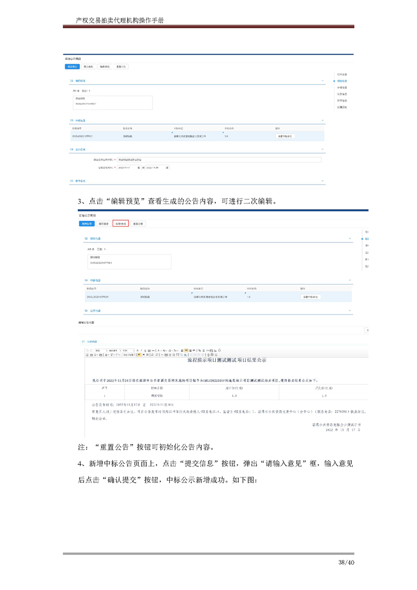This screenshot has width=417, height=590.
Task: Select 公示信息 in the side navigation list
Action: click(x=342, y=94)
